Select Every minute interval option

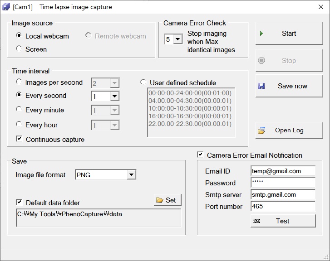pyautogui.click(x=19, y=110)
